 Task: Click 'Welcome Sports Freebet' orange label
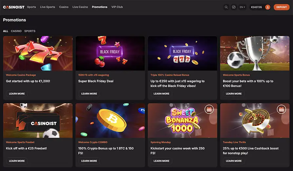coord(20,142)
